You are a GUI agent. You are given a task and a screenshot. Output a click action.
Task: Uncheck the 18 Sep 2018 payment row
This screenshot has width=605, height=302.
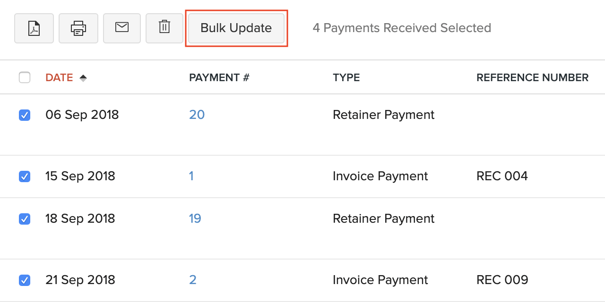click(25, 219)
